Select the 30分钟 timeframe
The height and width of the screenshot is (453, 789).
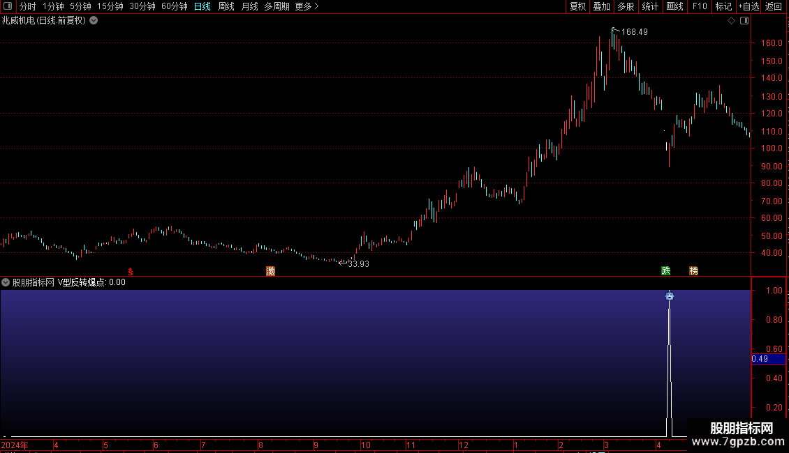click(142, 6)
